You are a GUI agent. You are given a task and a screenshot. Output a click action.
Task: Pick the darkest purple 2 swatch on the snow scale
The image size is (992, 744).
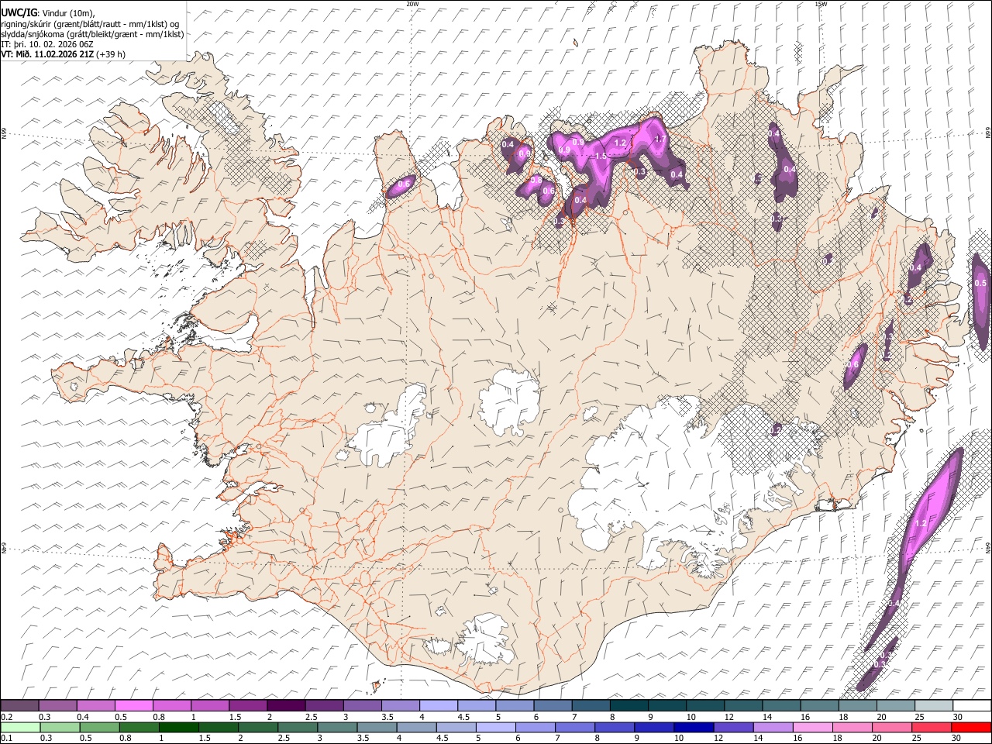287,705
